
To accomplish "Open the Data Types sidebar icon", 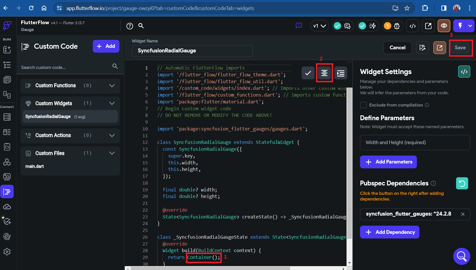I will click(7, 132).
